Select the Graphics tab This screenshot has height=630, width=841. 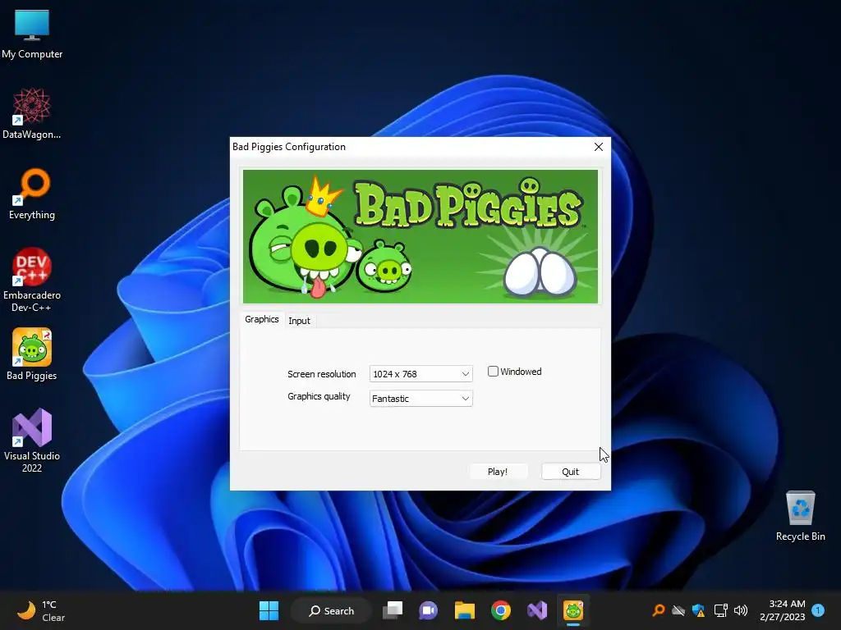coord(262,319)
